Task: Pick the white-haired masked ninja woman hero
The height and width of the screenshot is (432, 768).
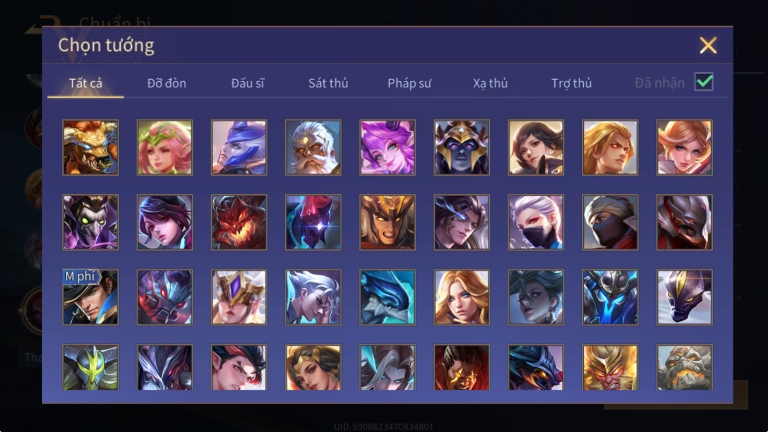Action: click(x=535, y=222)
